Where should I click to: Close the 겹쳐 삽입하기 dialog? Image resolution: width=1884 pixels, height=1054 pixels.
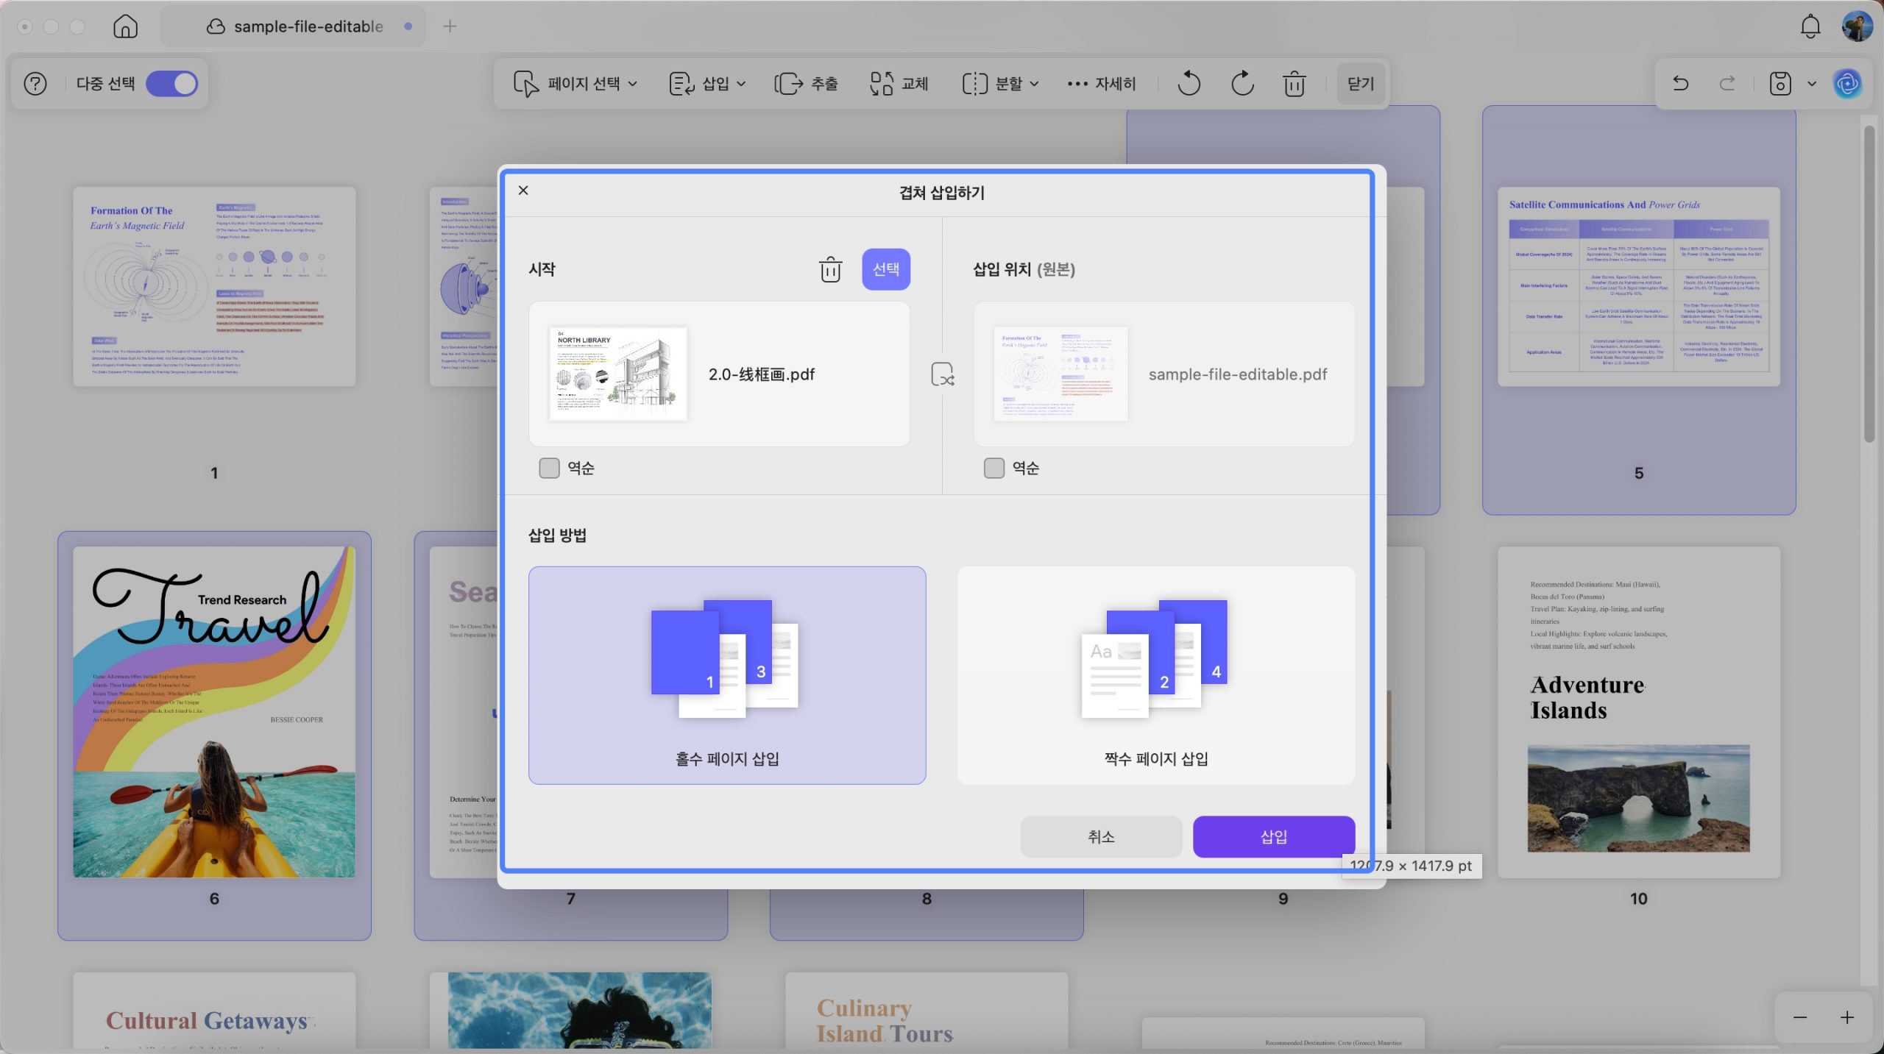pos(523,190)
